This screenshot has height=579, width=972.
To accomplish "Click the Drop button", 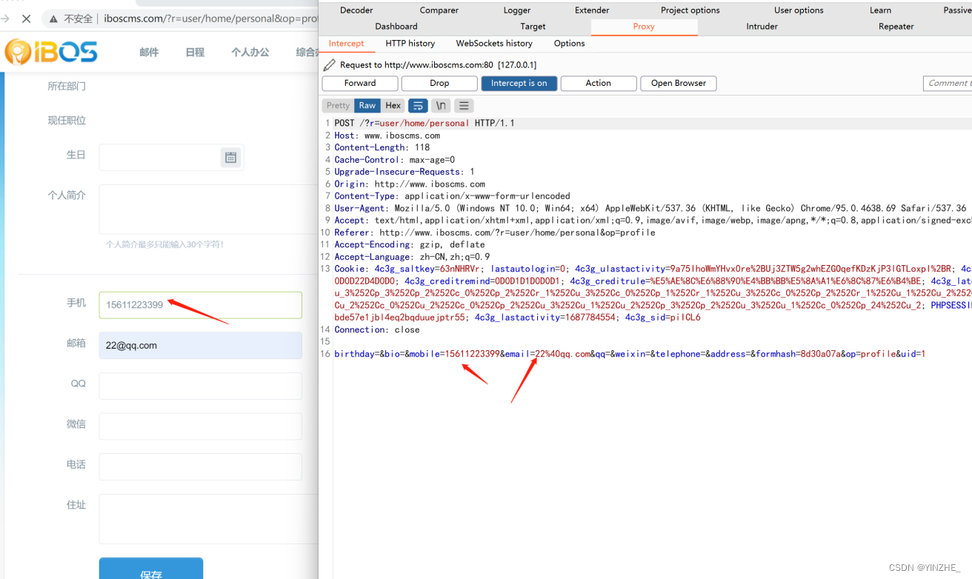I will (439, 84).
